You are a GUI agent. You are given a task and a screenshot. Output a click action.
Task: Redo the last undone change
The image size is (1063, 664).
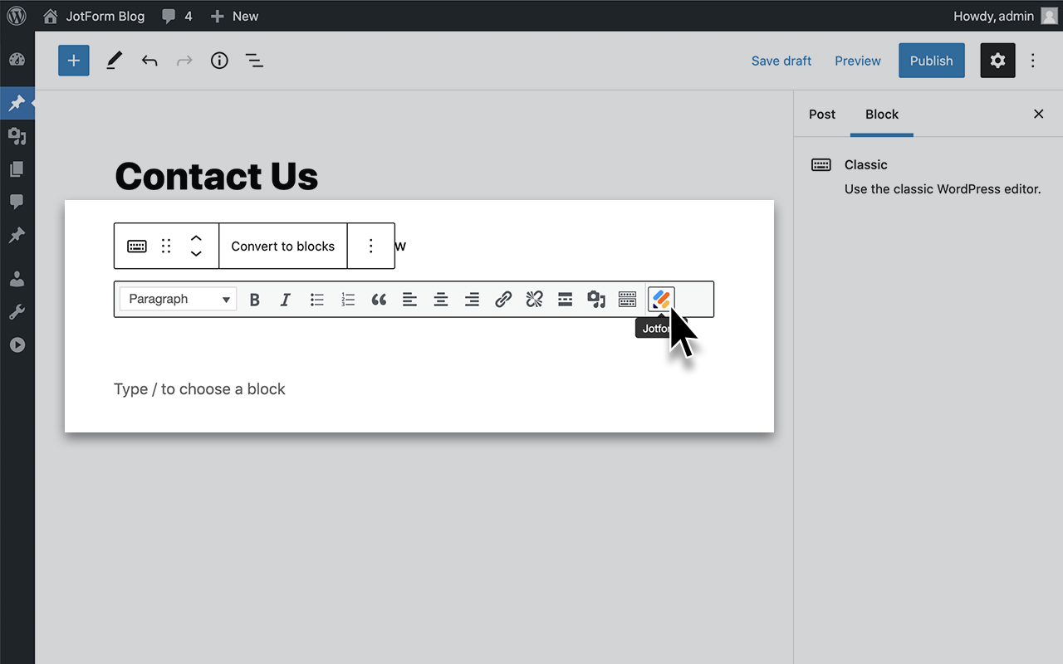point(184,61)
